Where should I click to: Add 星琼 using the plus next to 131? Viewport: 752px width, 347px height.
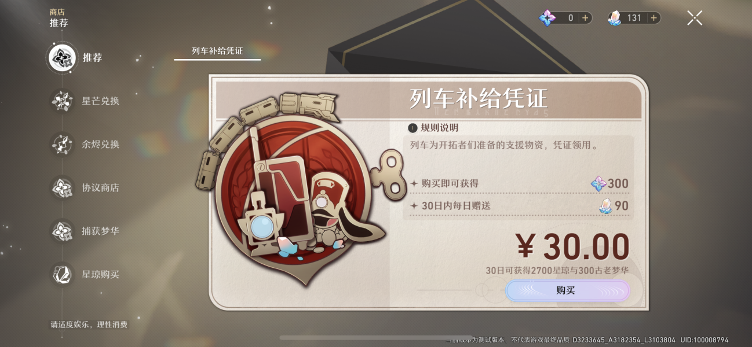click(x=654, y=18)
